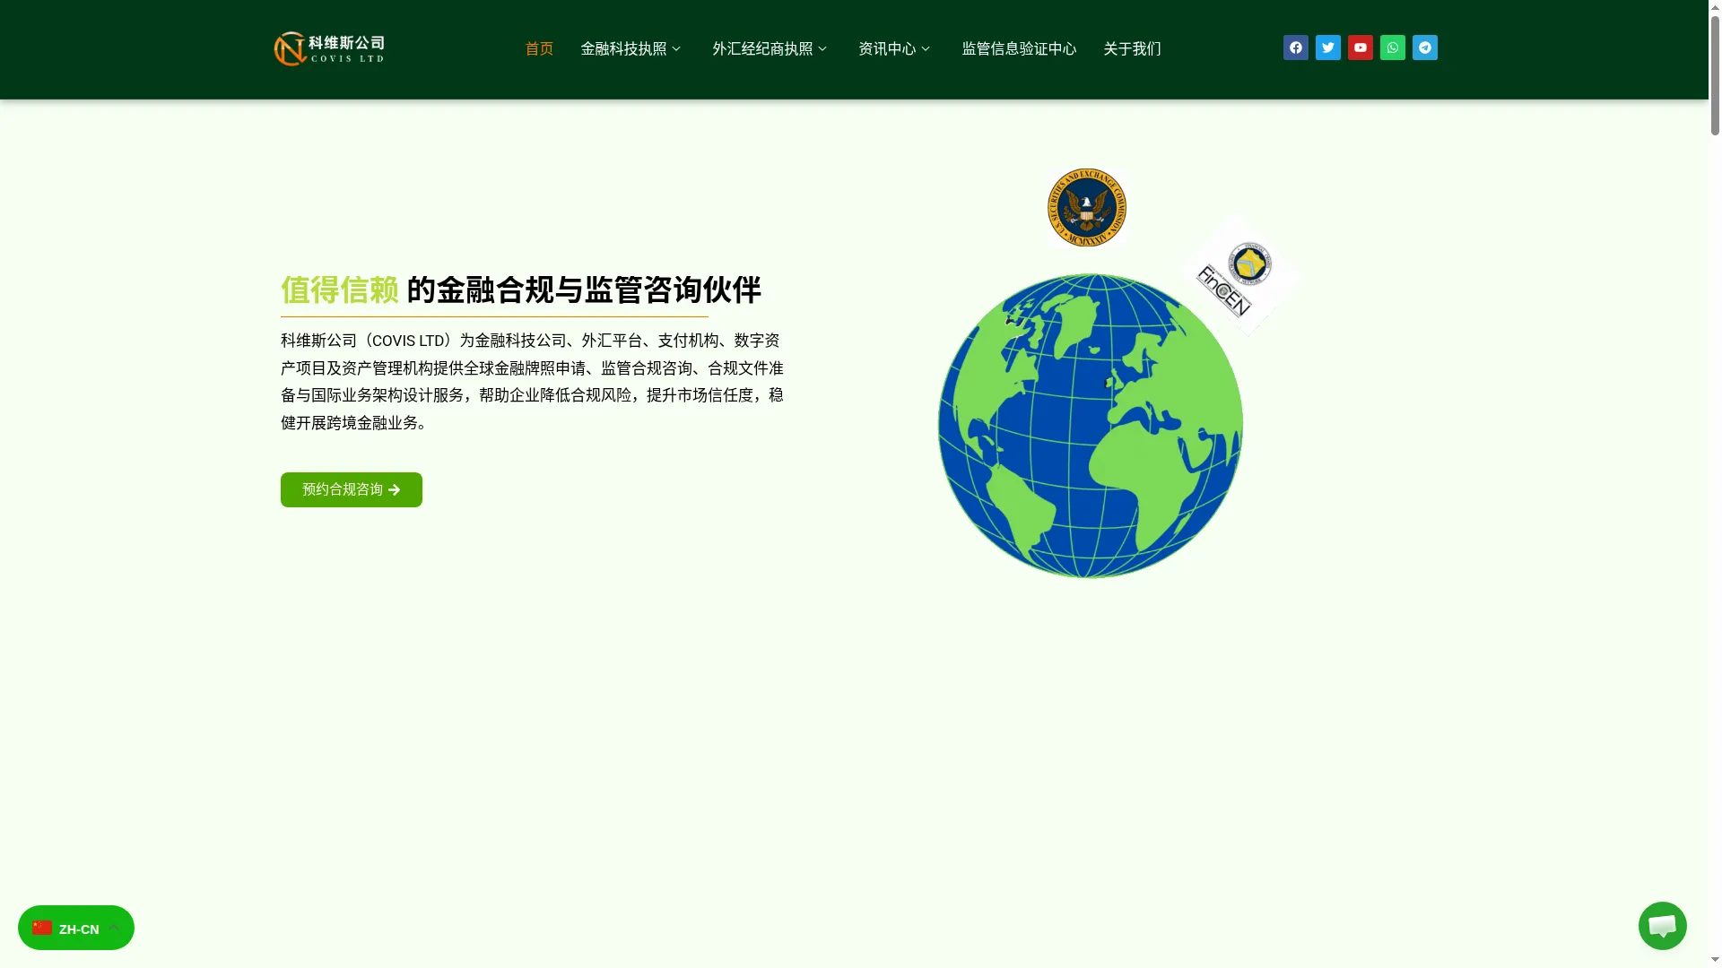Open 关于我们 page
The width and height of the screenshot is (1722, 968).
tap(1132, 48)
